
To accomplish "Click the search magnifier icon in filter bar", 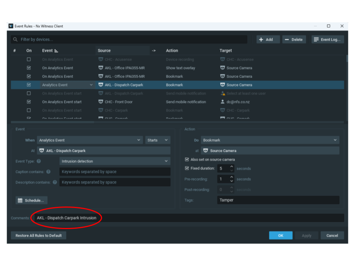I will tap(15, 40).
